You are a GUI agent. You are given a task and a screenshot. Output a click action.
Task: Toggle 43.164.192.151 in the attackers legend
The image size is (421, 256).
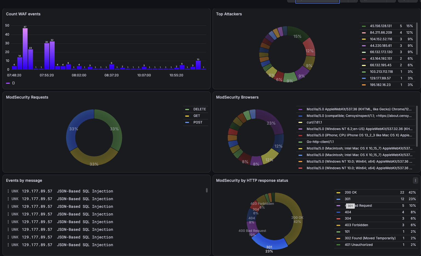pyautogui.click(x=381, y=59)
